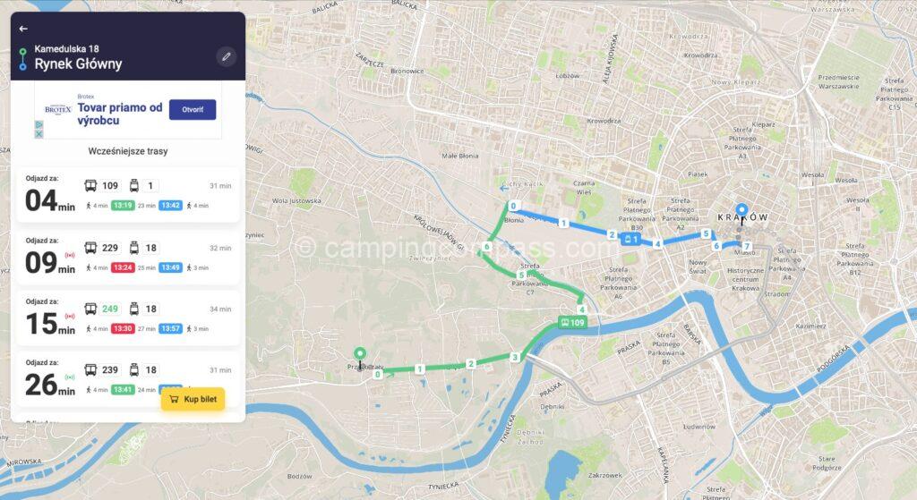Edit the route with pencil icon
The width and height of the screenshot is (917, 500).
tap(227, 56)
